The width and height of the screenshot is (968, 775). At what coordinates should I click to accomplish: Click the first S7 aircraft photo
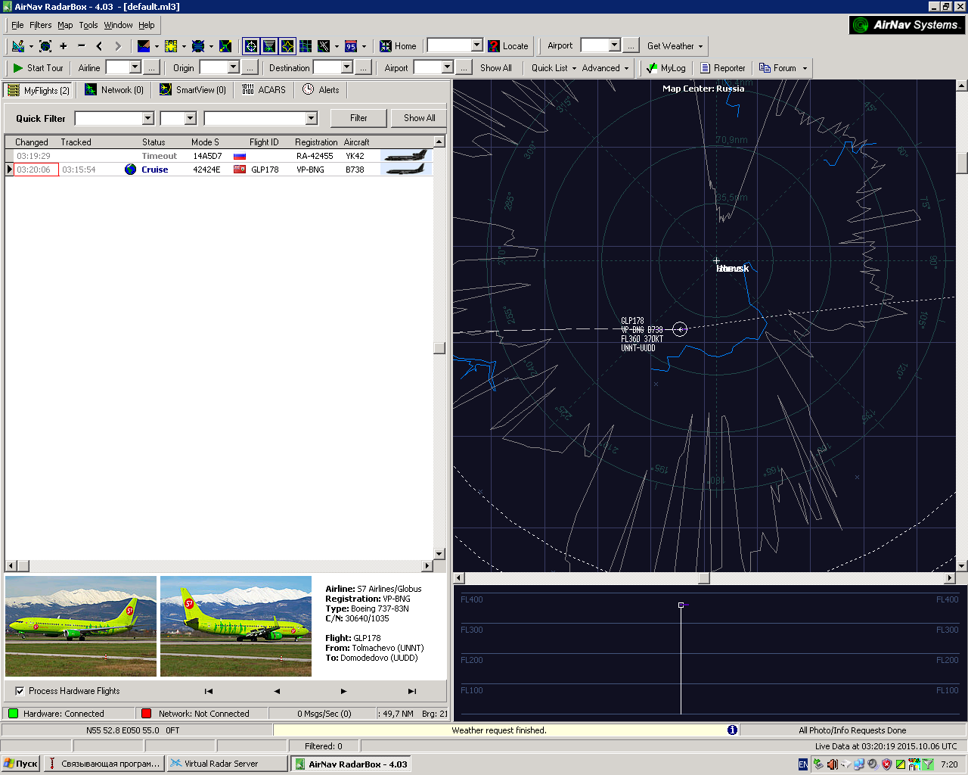pos(81,627)
